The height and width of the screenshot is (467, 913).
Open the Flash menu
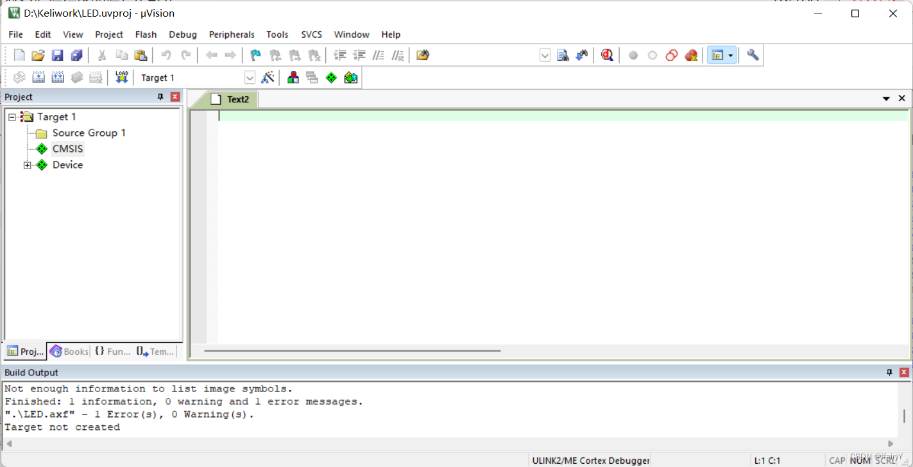pos(146,35)
